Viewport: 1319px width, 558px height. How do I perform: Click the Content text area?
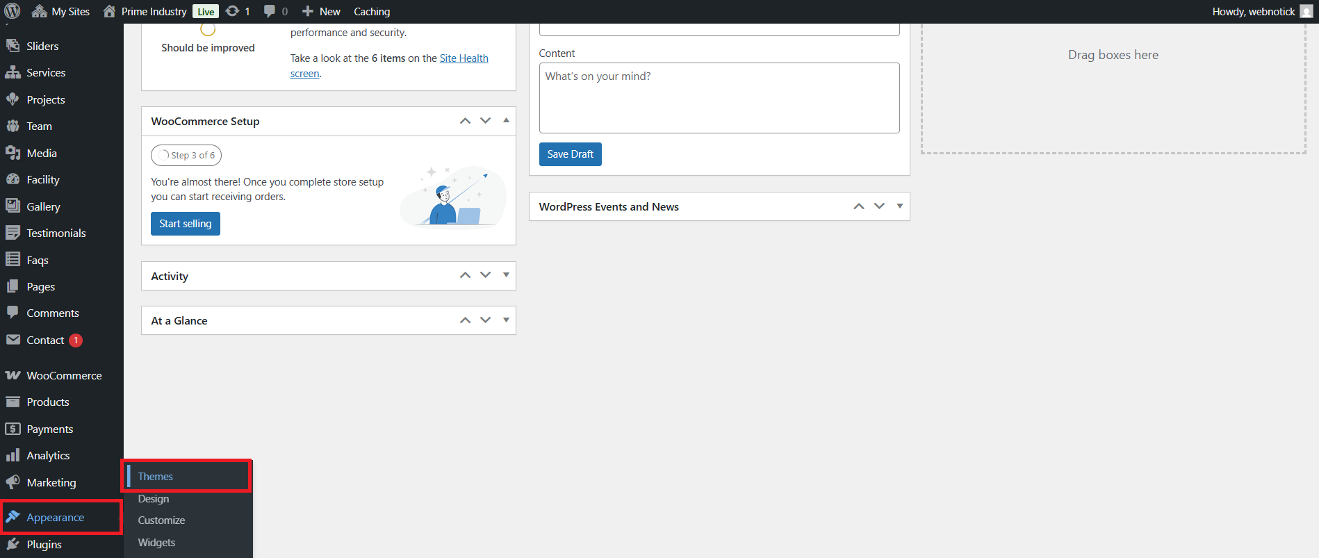(719, 98)
